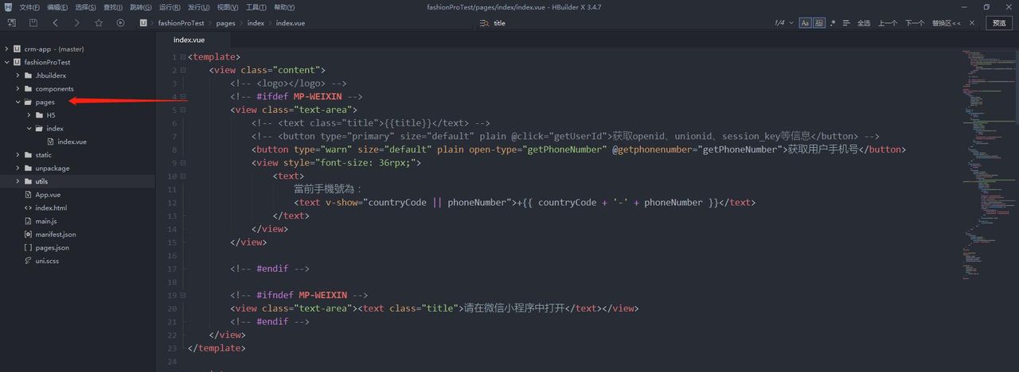Click the run play-circle icon
This screenshot has width=1019, height=372.
click(x=120, y=23)
